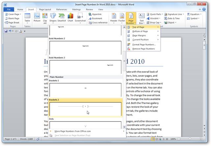
Task: Click Page 1 of 5 status indicator
Action: pos(11,139)
